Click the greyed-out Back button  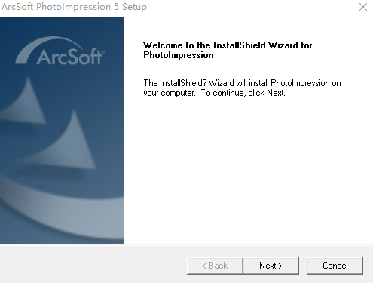pyautogui.click(x=215, y=266)
